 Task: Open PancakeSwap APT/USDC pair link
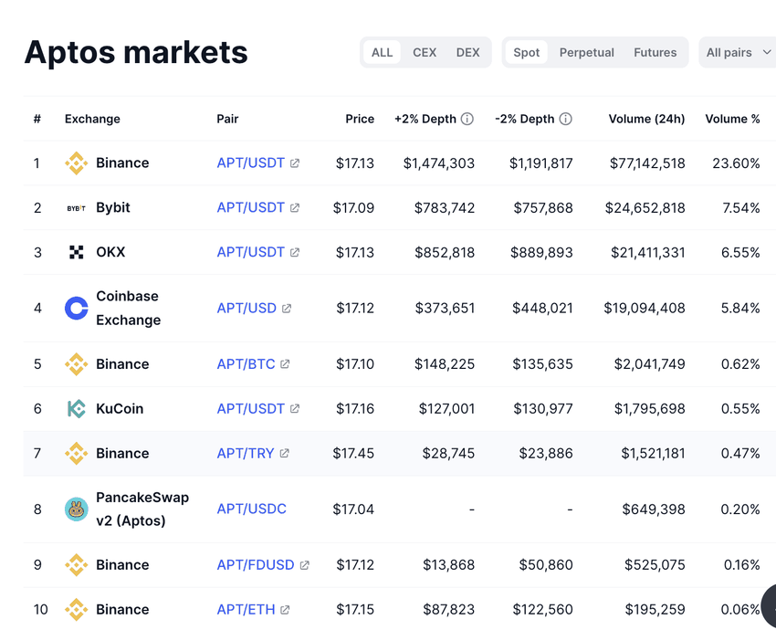(x=251, y=509)
